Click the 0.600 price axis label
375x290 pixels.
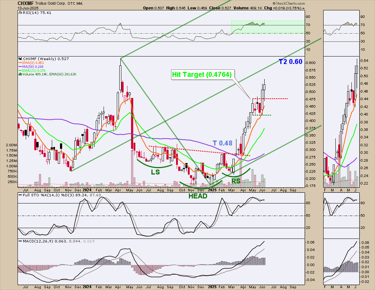[x=311, y=63]
